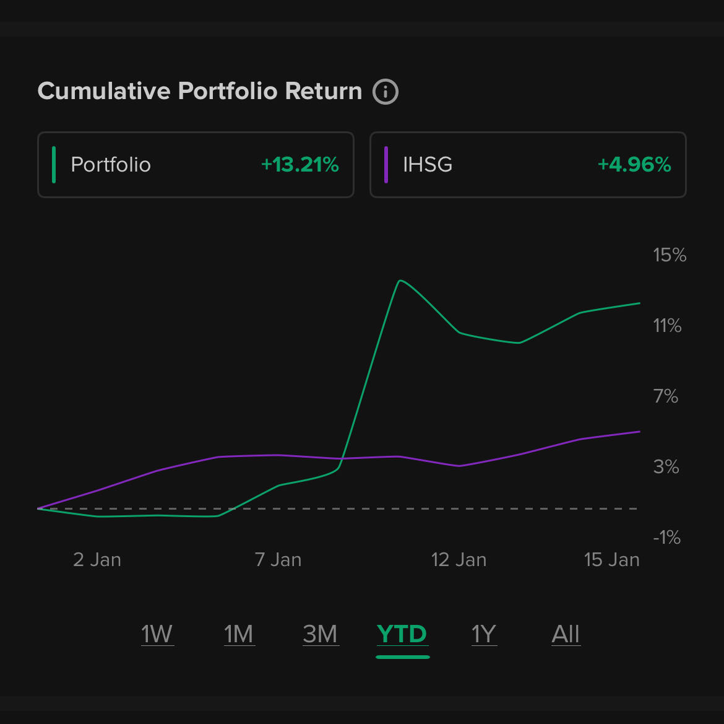The height and width of the screenshot is (724, 724).
Task: Click the 15% y-axis label
Action: 670,255
